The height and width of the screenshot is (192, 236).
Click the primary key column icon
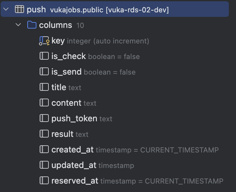44,41
